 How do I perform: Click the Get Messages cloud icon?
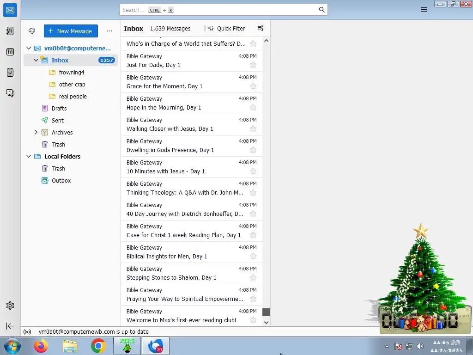(32, 31)
